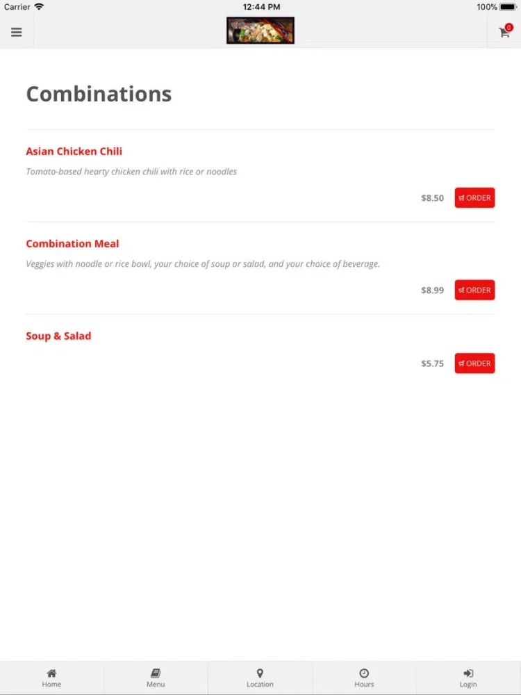The image size is (521, 695).
Task: Click the cart badge showing 0
Action: pyautogui.click(x=509, y=28)
